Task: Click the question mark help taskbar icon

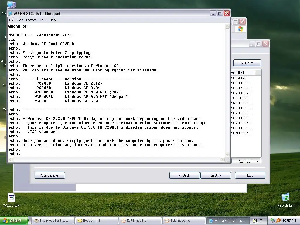Action: (x=255, y=221)
